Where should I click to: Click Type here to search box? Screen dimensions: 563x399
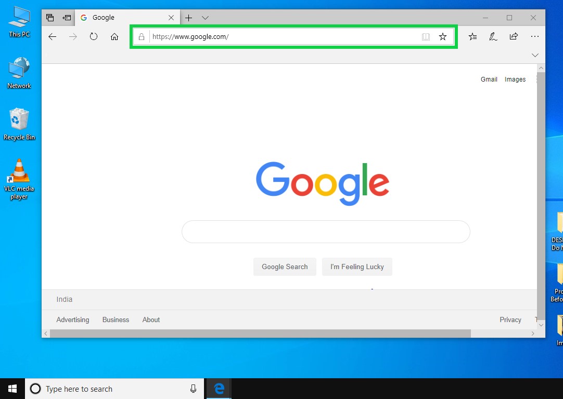coord(114,389)
